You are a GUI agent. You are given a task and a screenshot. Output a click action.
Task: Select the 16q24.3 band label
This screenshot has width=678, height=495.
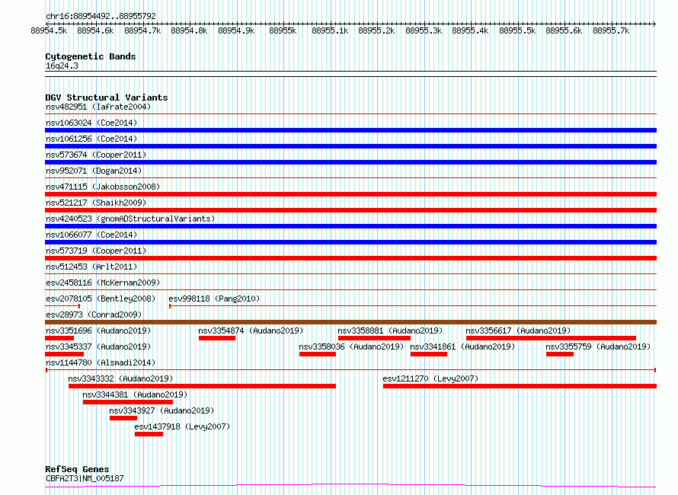(x=62, y=65)
